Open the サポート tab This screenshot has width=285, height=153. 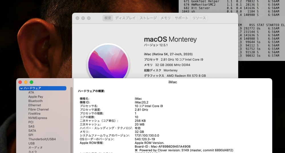(x=181, y=18)
